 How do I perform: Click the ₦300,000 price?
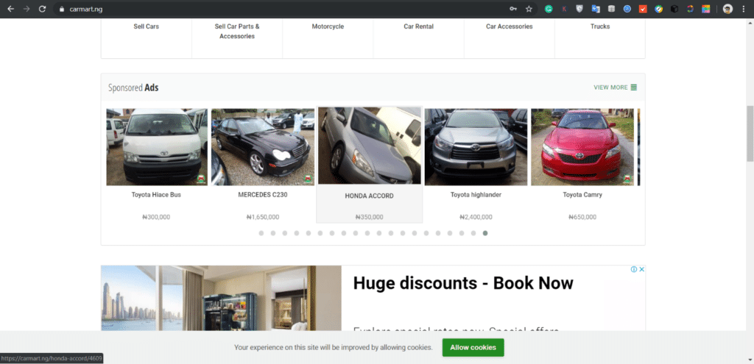156,217
